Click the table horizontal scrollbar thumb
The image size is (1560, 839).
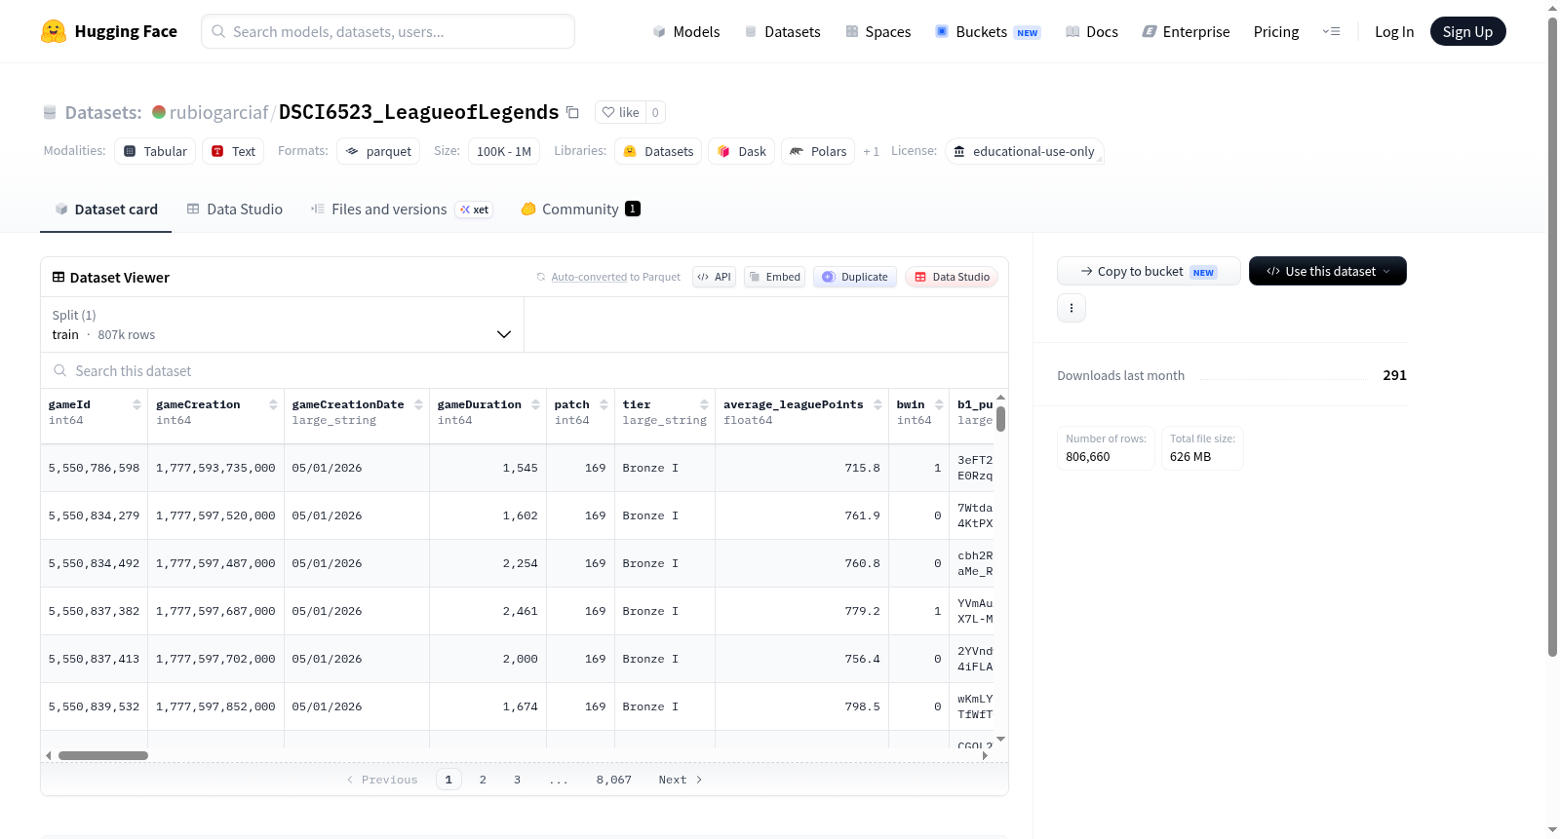(103, 755)
